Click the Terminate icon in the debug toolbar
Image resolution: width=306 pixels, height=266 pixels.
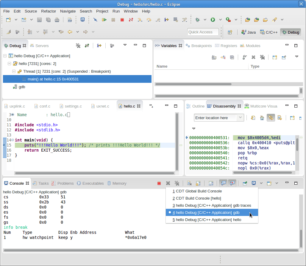click(121, 20)
